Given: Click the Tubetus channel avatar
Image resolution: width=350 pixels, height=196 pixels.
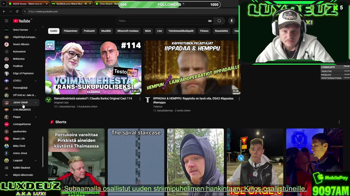Looking at the screenshot, I should click(x=148, y=100).
